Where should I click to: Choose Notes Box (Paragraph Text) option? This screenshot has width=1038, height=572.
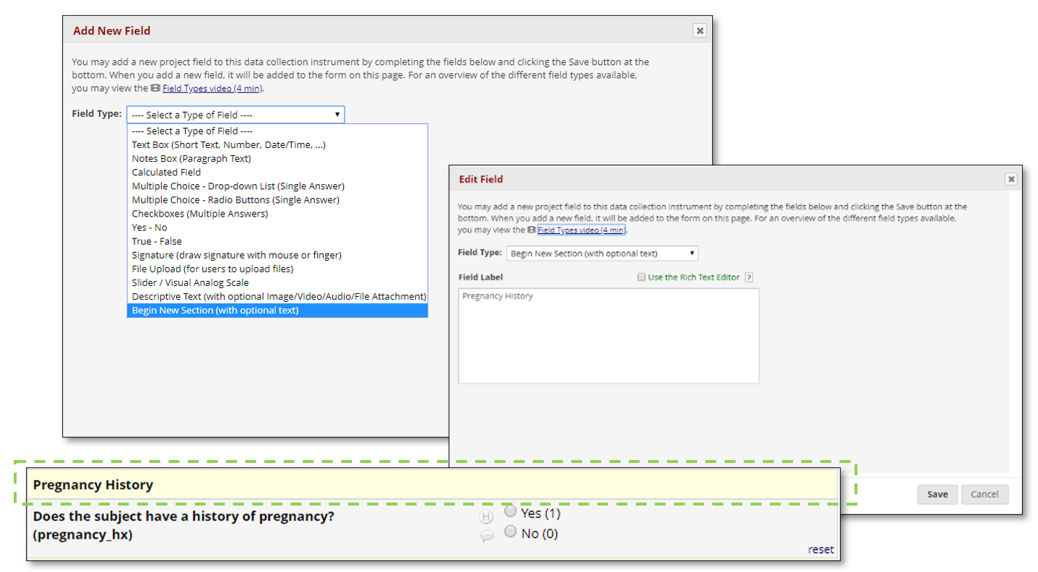pos(191,158)
